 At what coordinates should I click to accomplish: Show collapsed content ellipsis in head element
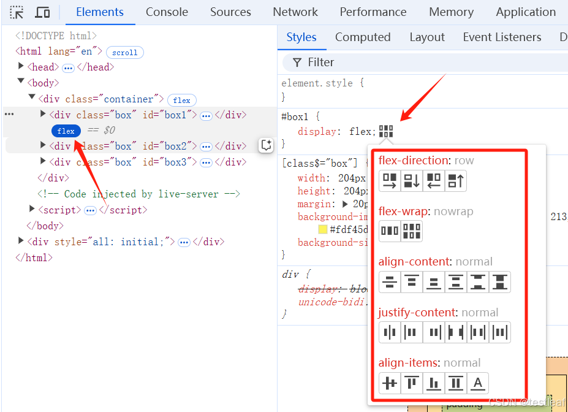[68, 68]
